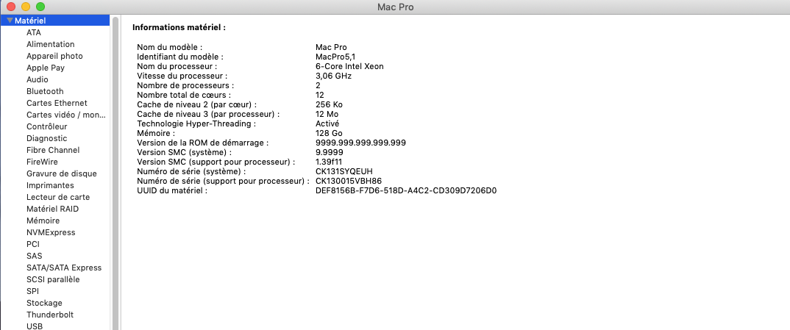
Task: Select FireWire in the sidebar
Action: (42, 162)
